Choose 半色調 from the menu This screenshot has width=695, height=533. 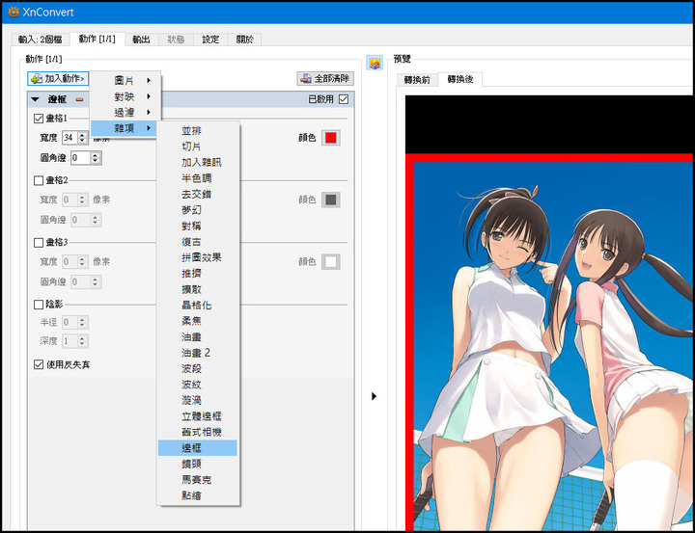(198, 178)
